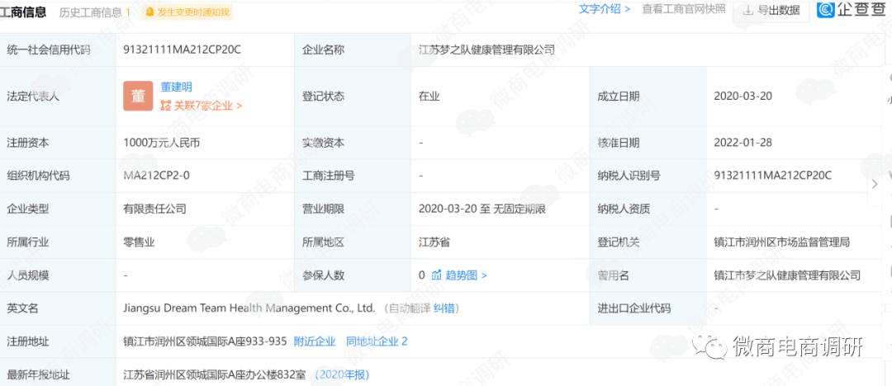This screenshot has height=386, width=892.
Task: Select registration authority 镇江市润州区市场监督管理局
Action: coord(782,242)
